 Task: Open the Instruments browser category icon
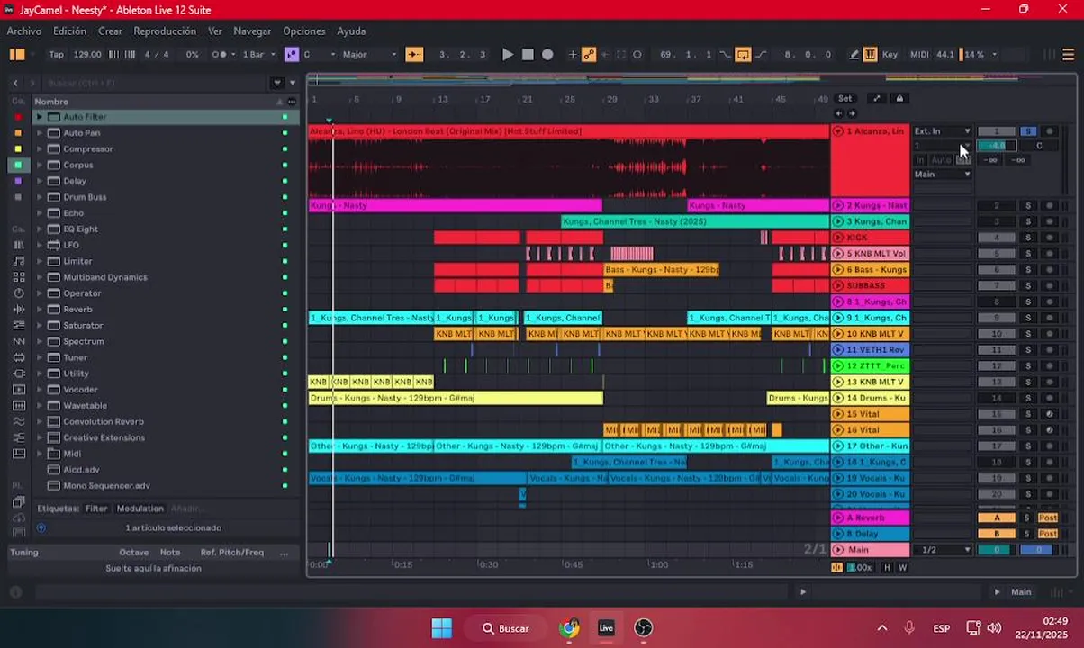pos(18,293)
